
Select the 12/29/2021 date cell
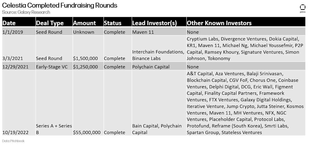(x=15, y=67)
